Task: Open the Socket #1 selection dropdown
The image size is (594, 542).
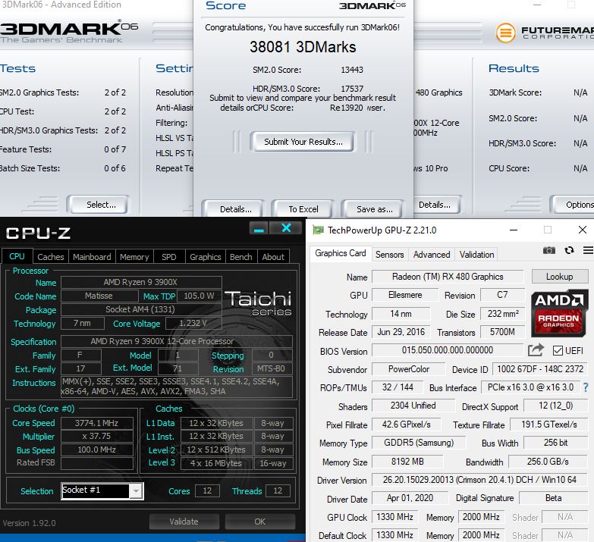Action: [135, 491]
